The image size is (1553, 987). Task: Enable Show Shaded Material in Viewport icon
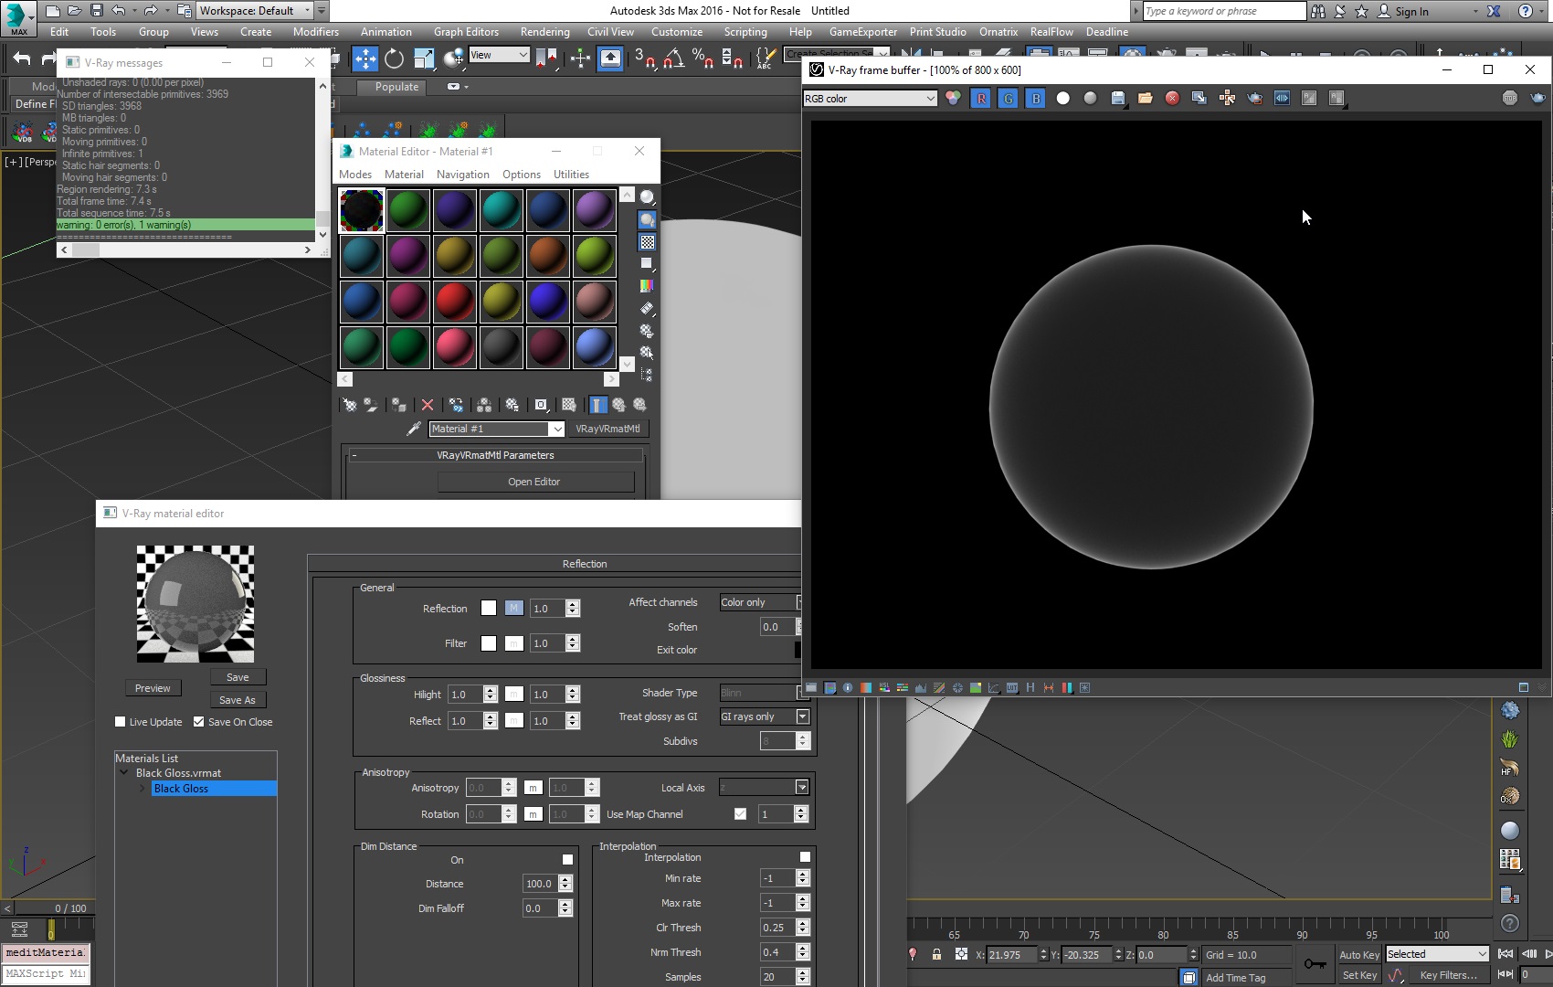coord(569,404)
